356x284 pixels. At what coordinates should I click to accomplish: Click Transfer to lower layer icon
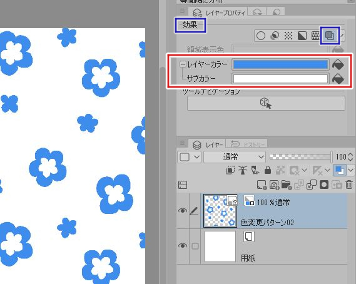[299, 185]
